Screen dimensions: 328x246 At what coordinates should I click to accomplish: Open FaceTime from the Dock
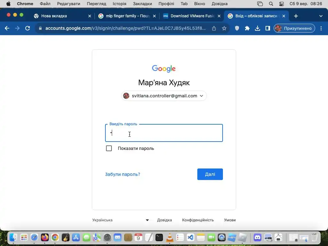pos(211,237)
